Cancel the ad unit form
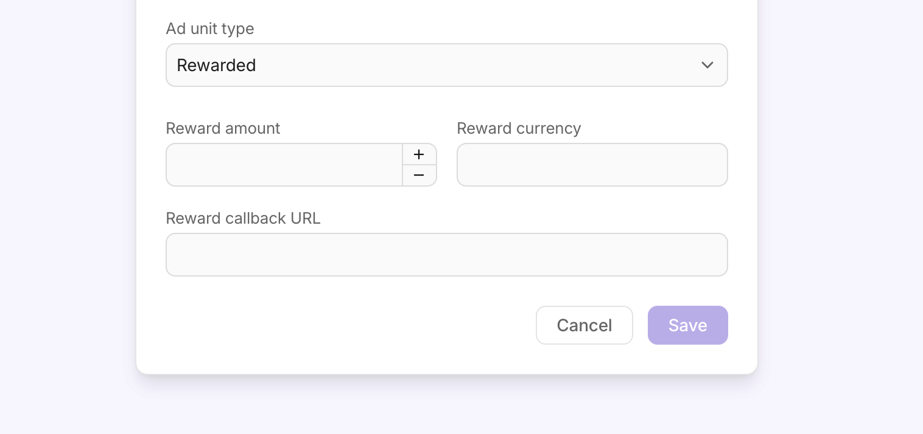923x434 pixels. coord(584,325)
